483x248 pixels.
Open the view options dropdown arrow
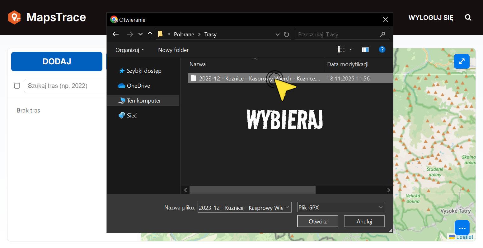coord(350,50)
